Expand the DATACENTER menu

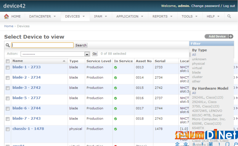coord(42,16)
